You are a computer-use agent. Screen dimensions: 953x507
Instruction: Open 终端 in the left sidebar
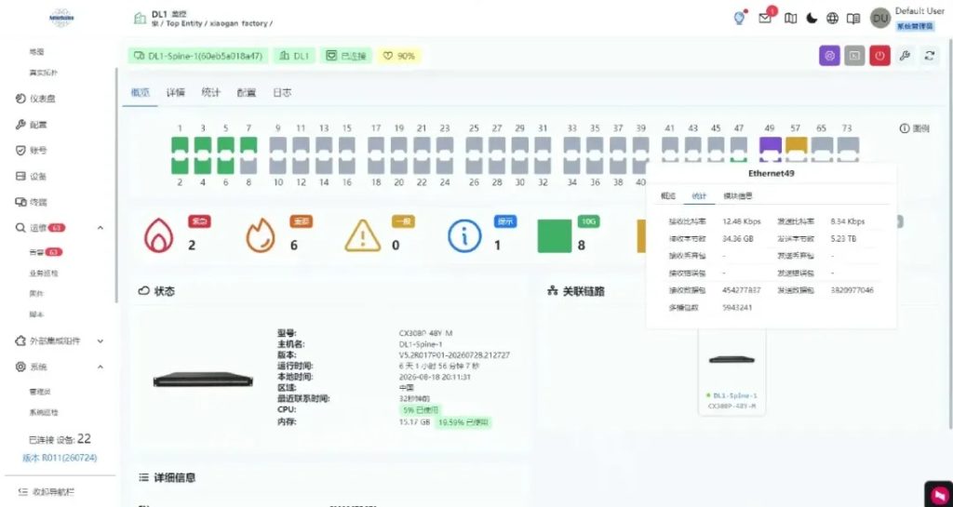pos(32,202)
